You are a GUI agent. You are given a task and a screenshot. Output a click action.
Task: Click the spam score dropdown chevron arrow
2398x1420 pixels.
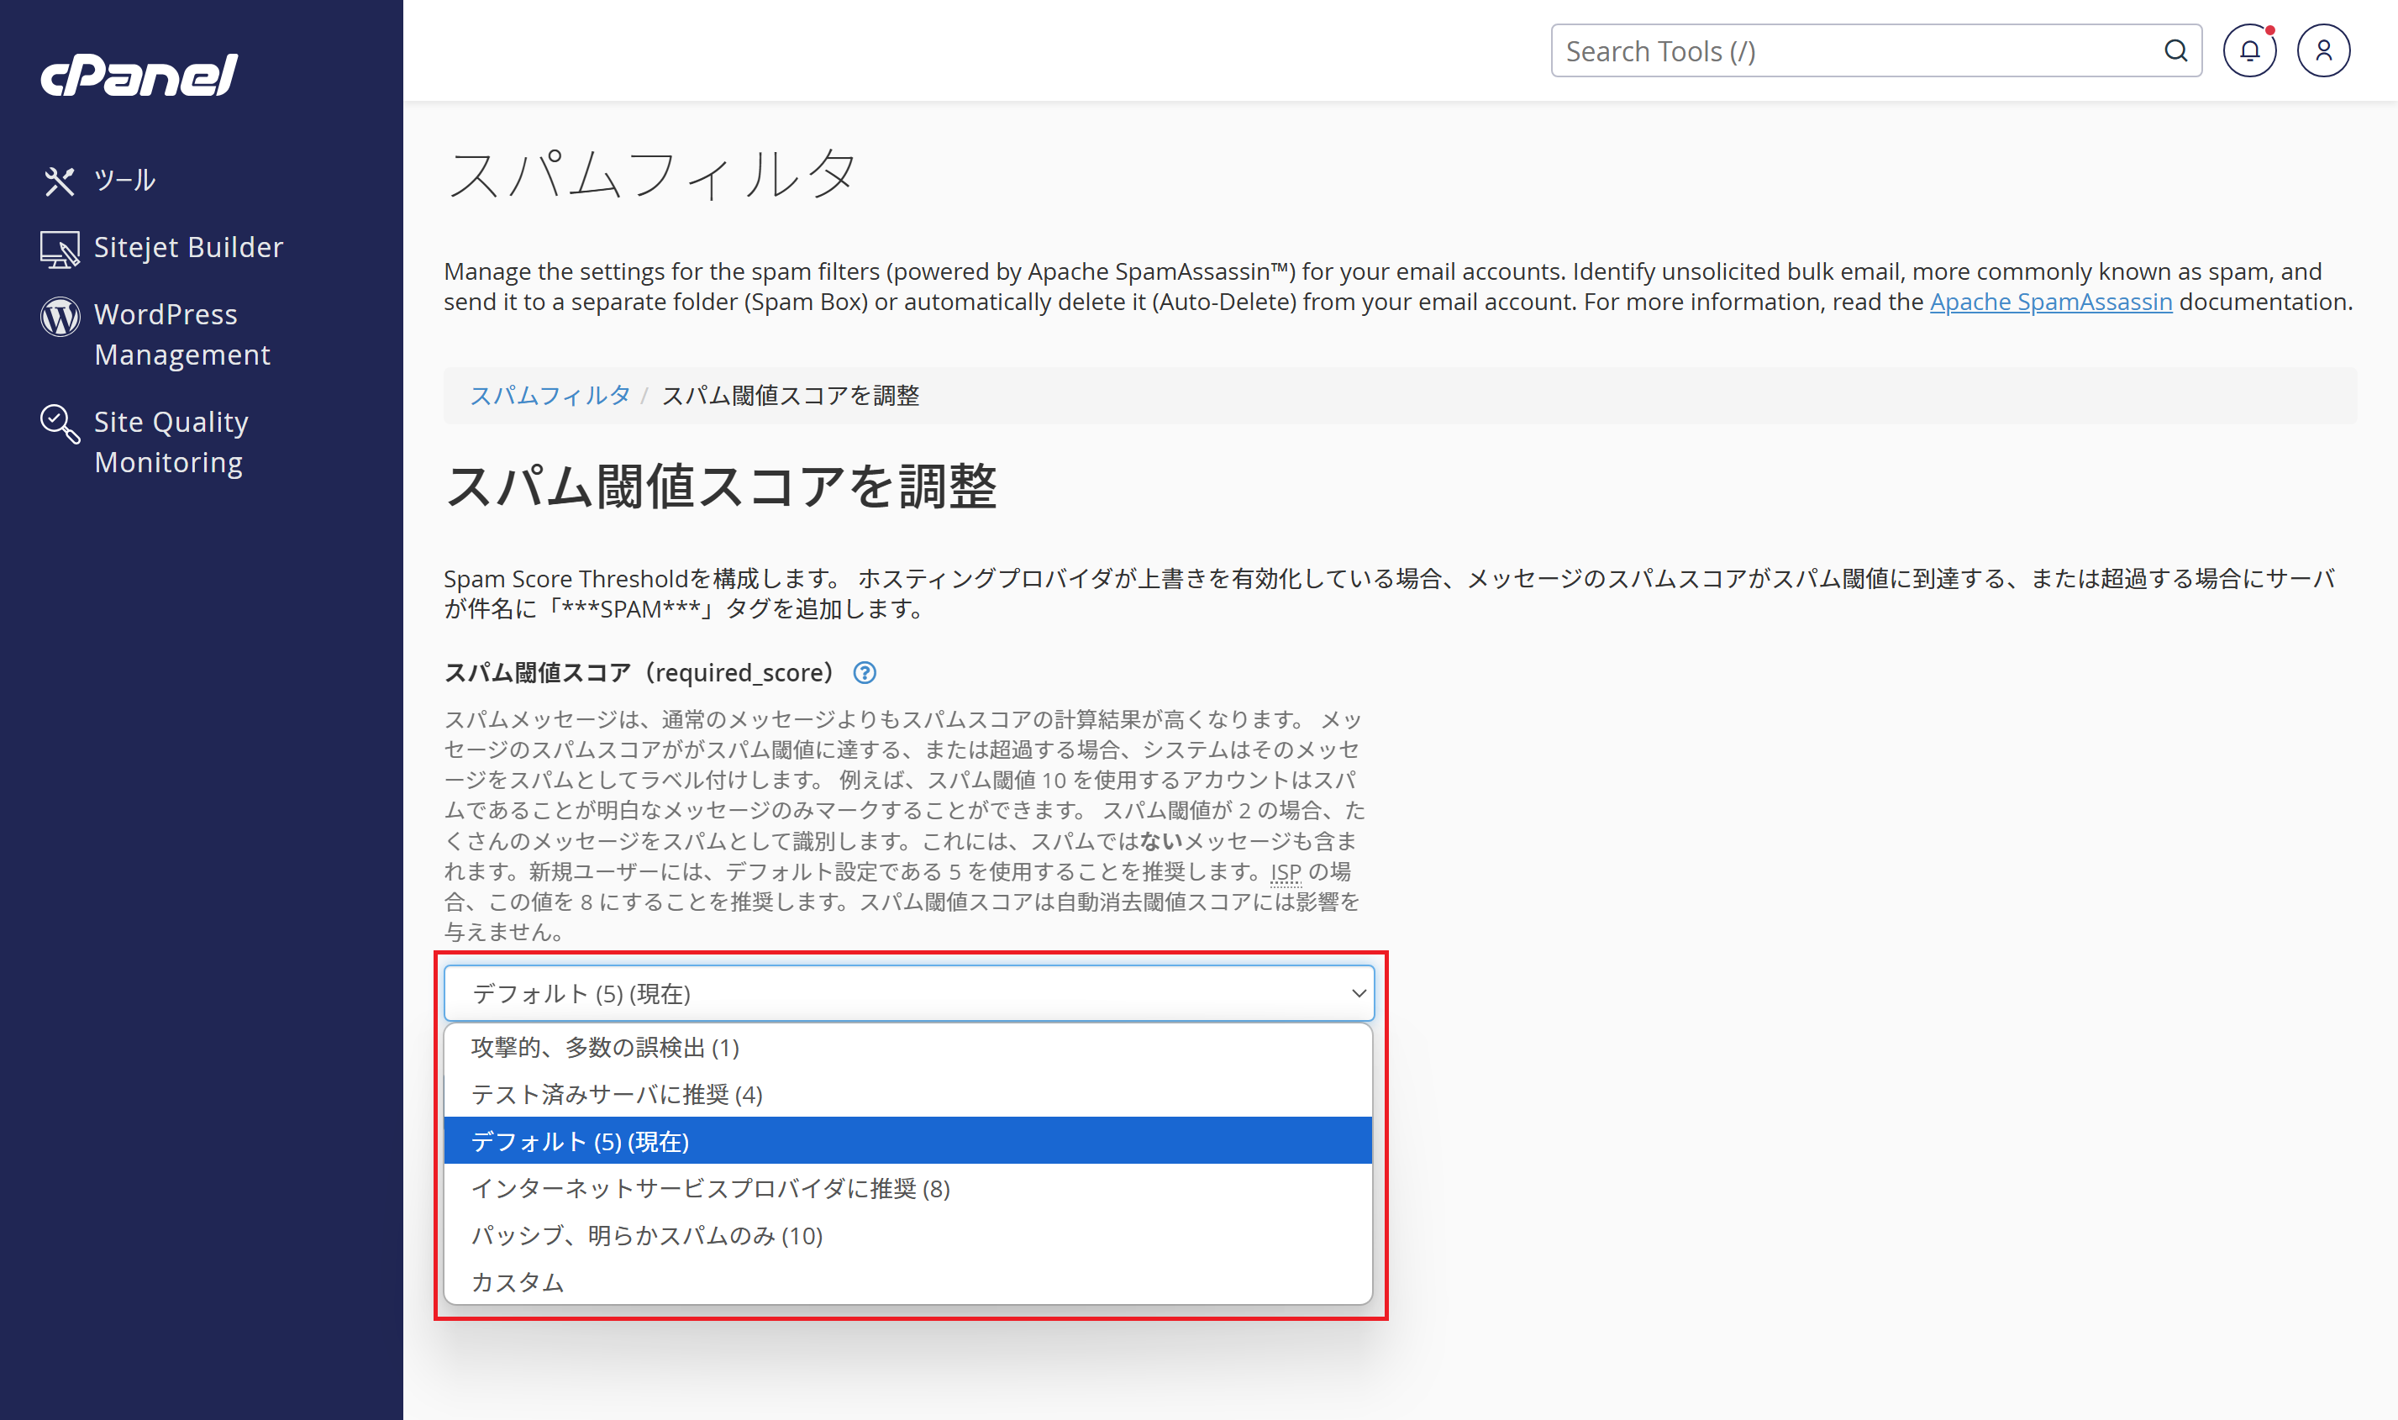tap(1358, 993)
